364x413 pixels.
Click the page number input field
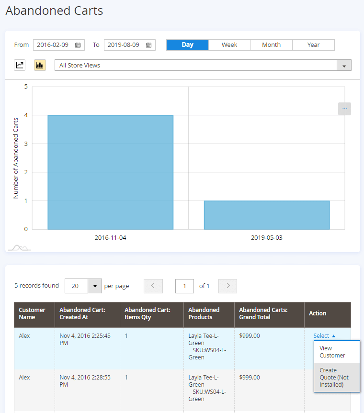tap(184, 286)
